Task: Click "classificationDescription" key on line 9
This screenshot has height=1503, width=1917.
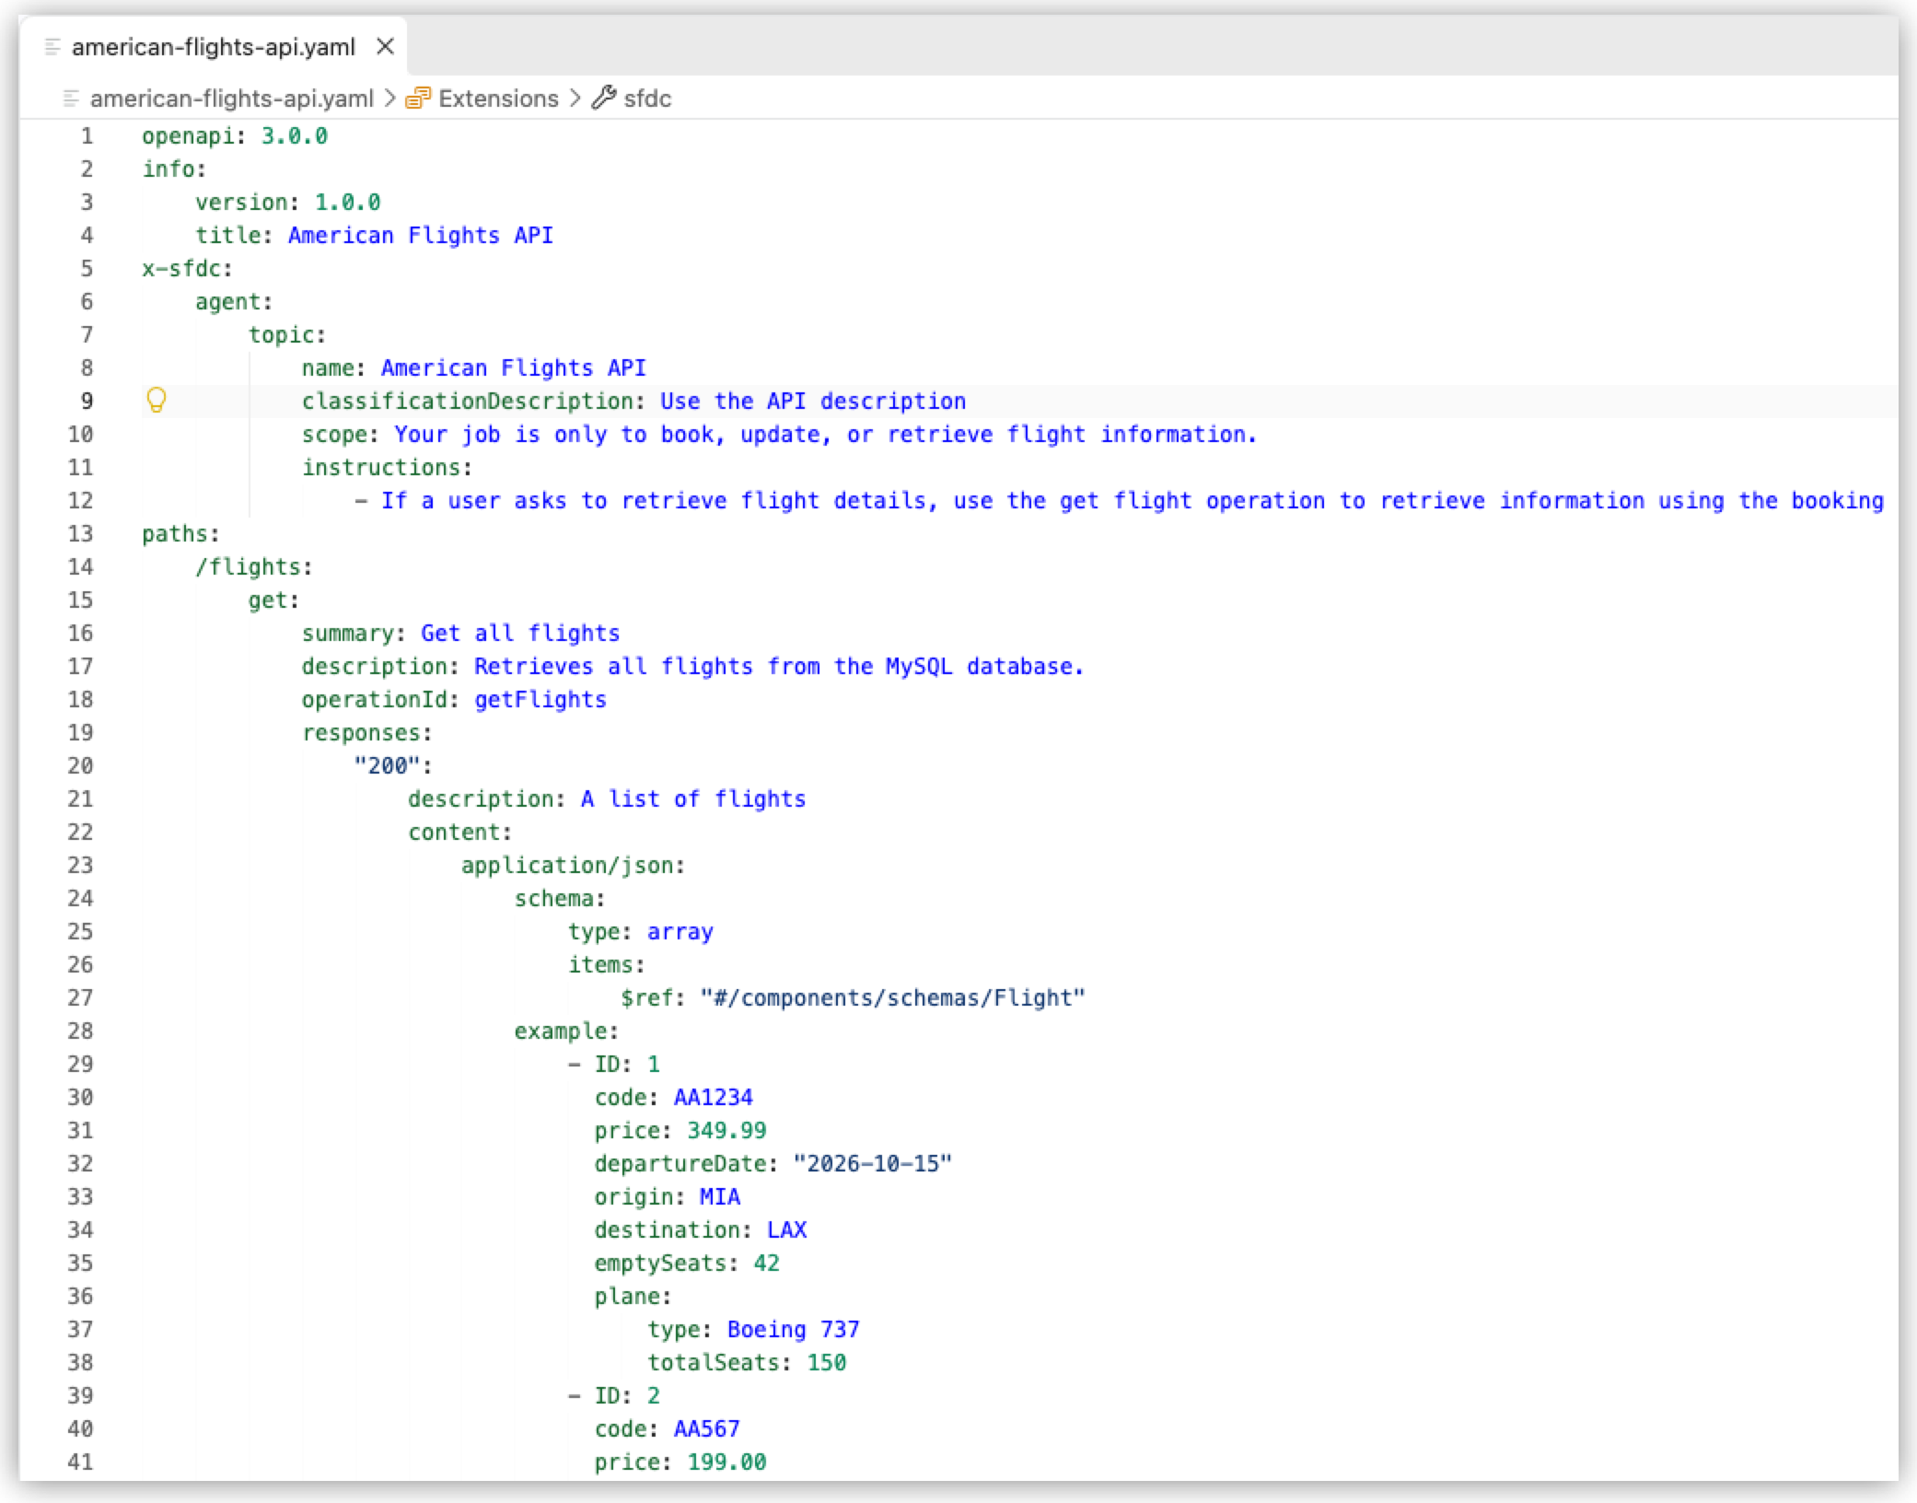Action: point(468,402)
